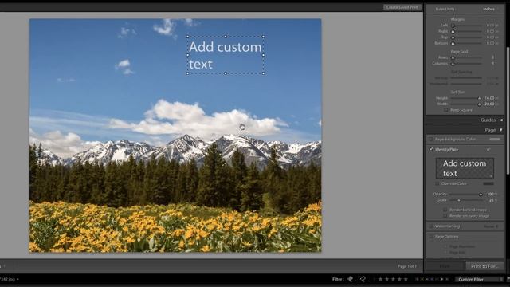This screenshot has height=287, width=510.
Task: Click the 'Page 1 of 1' indicator
Action: (x=407, y=266)
